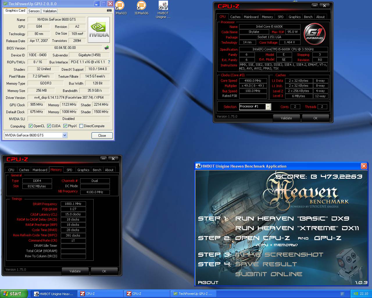Open About tab in top CPU-Z window

click(320, 17)
